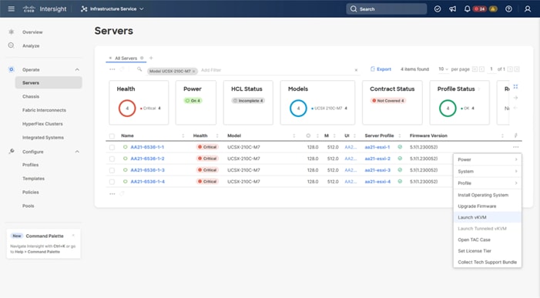Viewport: 540px width, 298px height.
Task: Open the Infrastructure Service dropdown
Action: pos(112,9)
